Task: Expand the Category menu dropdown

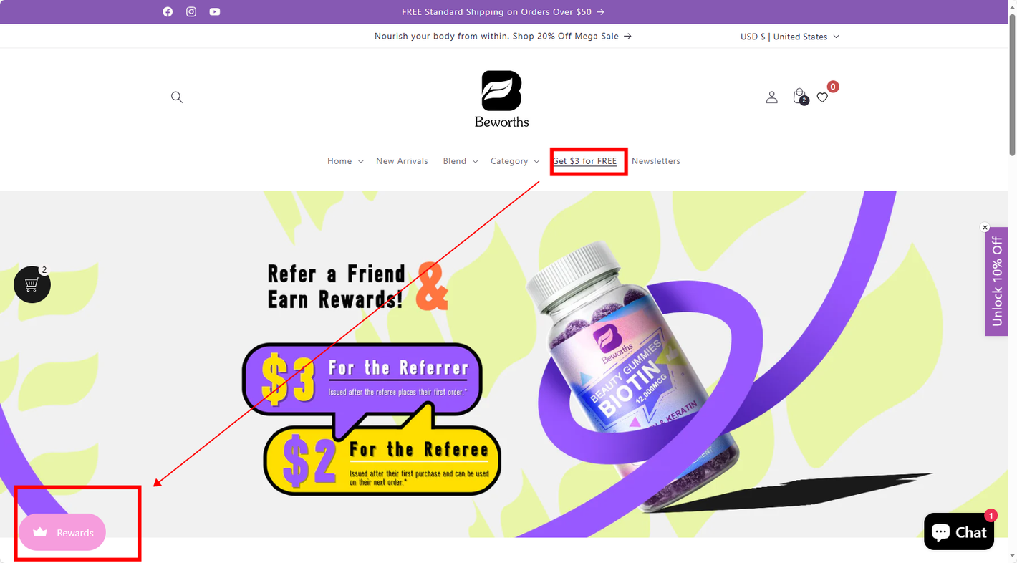Action: (x=515, y=161)
